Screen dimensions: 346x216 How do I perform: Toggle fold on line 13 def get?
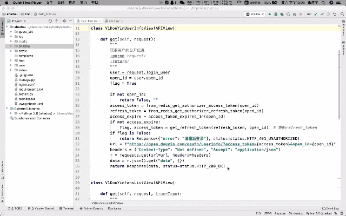pos(89,39)
